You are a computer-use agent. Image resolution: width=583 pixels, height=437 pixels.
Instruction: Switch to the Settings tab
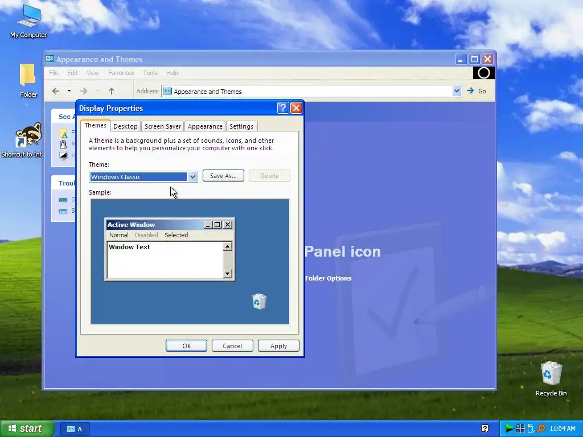click(x=241, y=126)
